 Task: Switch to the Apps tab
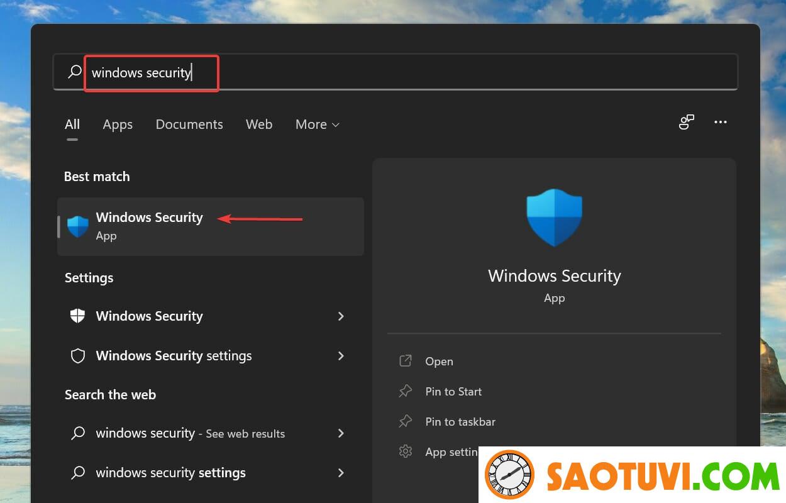coord(118,124)
